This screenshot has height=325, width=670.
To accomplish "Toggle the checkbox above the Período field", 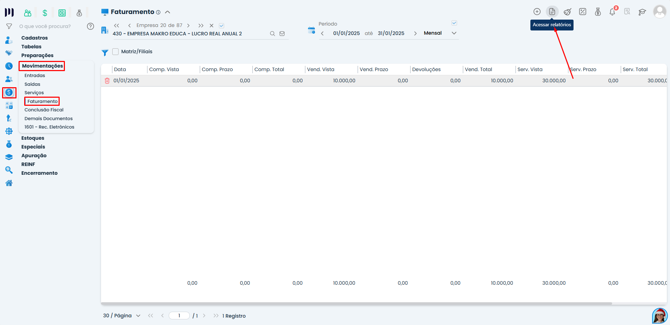I will 454,23.
